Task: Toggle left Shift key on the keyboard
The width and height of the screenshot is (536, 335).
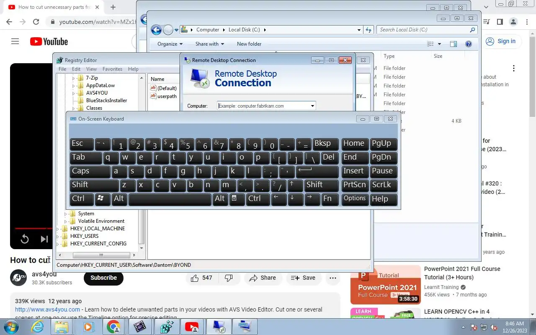Action: click(94, 185)
